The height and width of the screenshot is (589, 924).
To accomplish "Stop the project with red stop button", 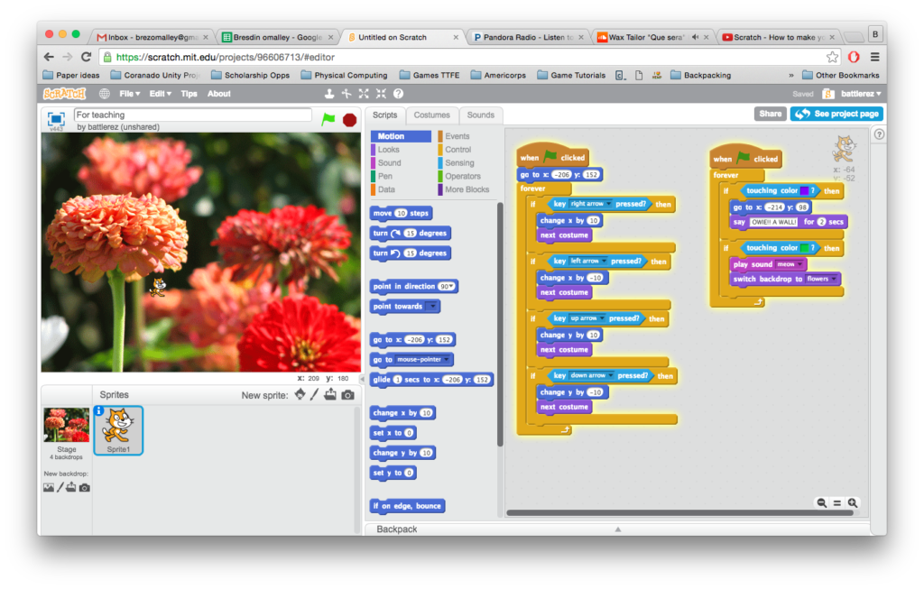I will pos(349,120).
